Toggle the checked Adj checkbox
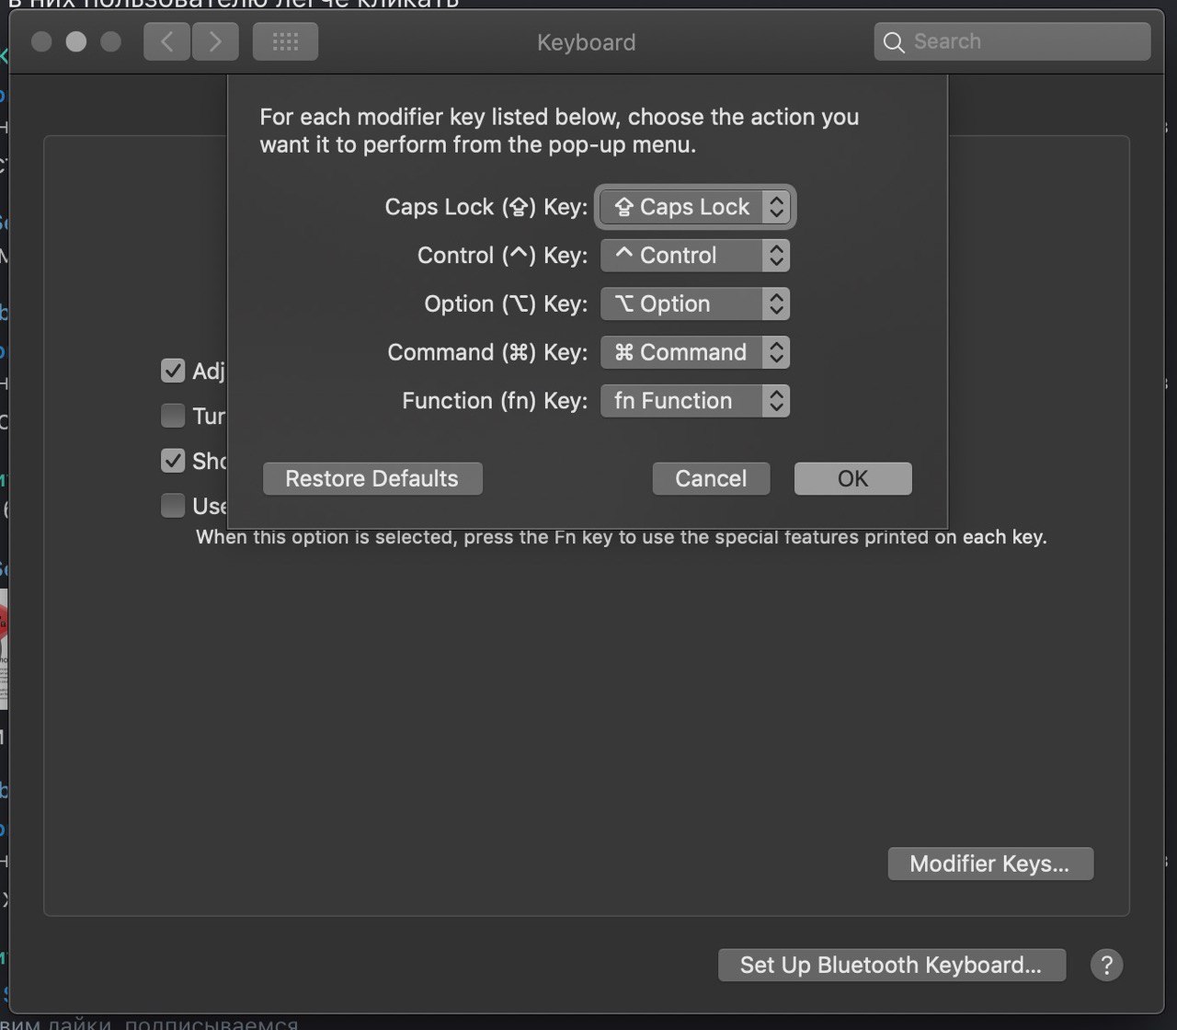Image resolution: width=1177 pixels, height=1030 pixels. 173,370
